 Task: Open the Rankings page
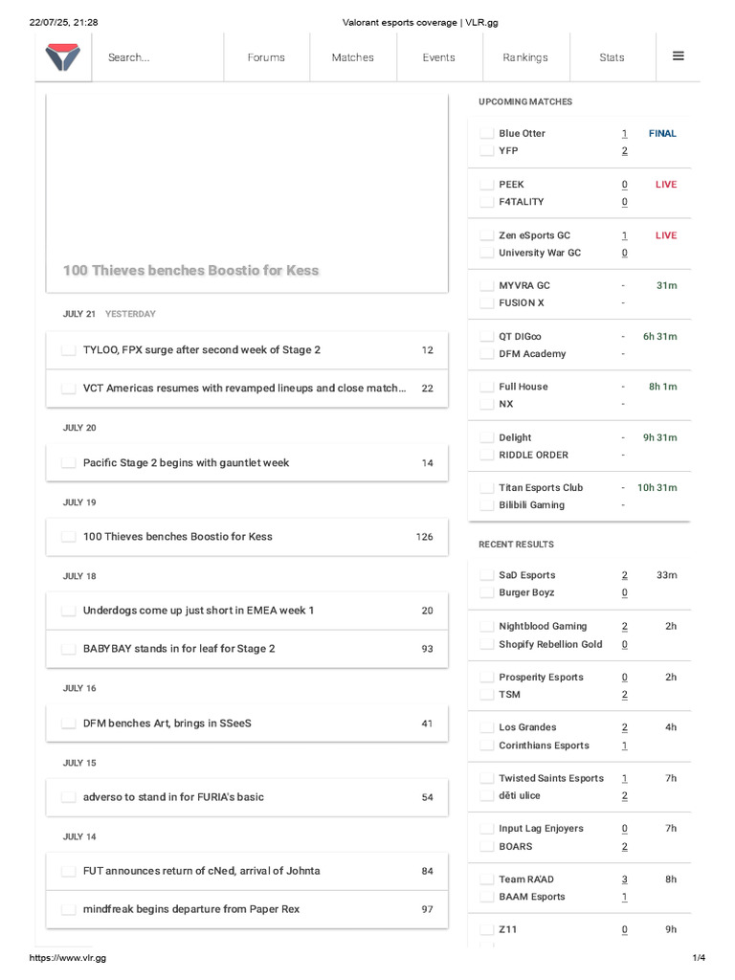point(525,57)
